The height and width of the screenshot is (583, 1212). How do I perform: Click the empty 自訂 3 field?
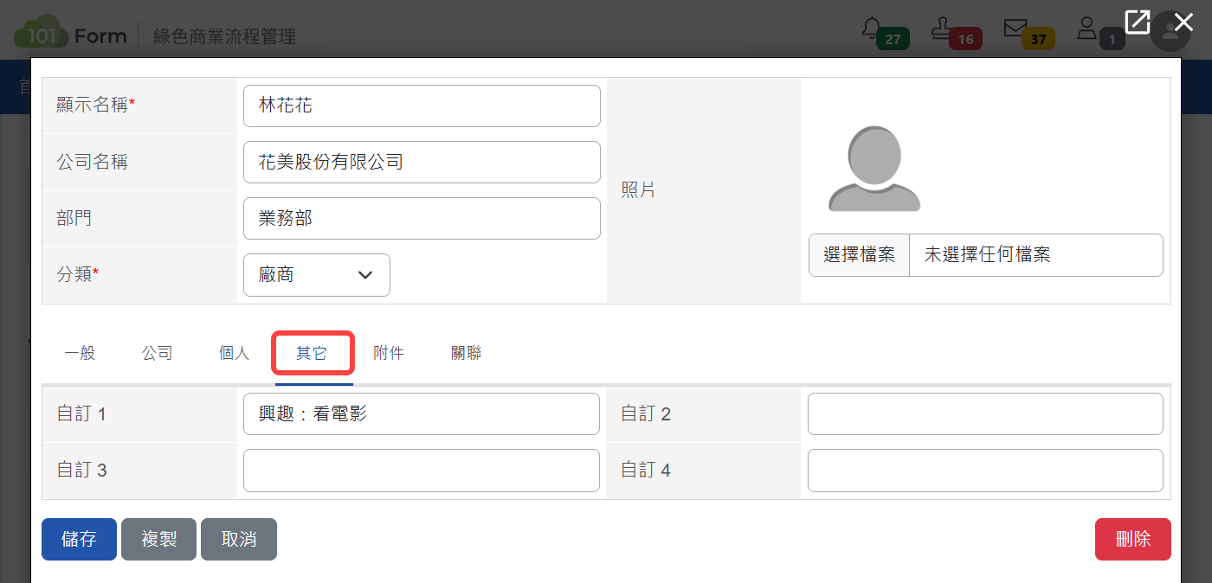(x=422, y=471)
